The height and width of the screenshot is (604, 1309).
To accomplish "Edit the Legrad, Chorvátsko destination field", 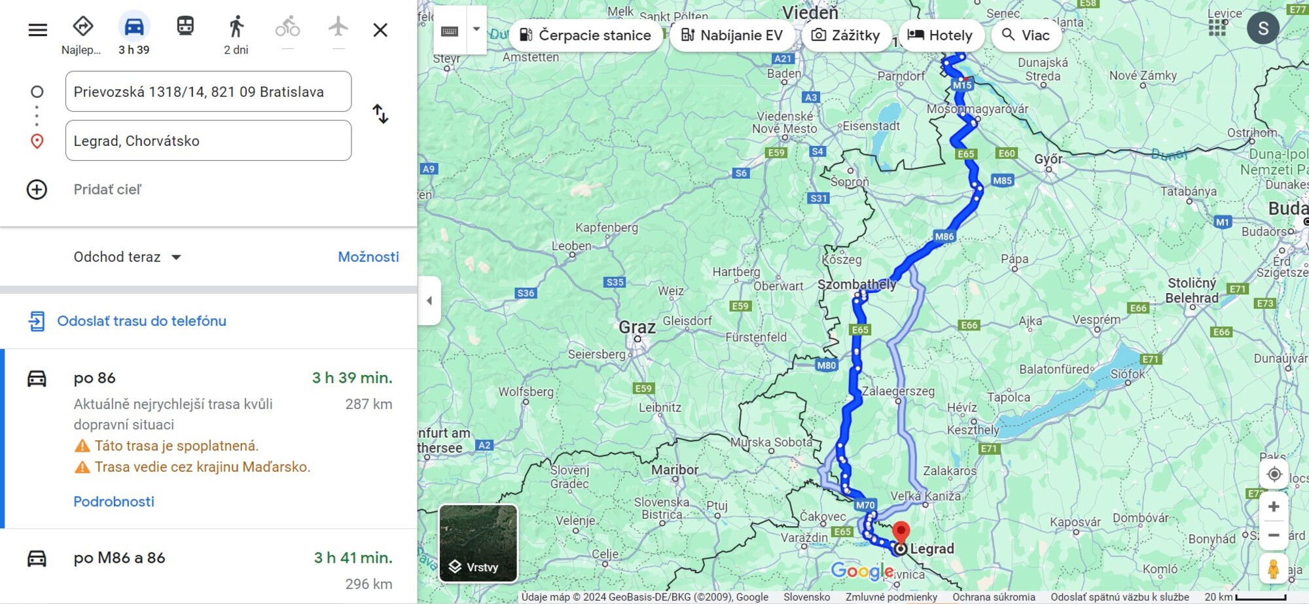I will point(208,141).
